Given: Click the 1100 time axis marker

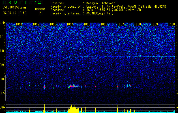Looking at the screenshot, I should click(172, 24).
